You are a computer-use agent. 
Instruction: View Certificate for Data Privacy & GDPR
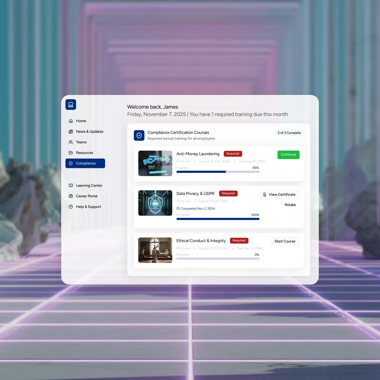coord(279,194)
